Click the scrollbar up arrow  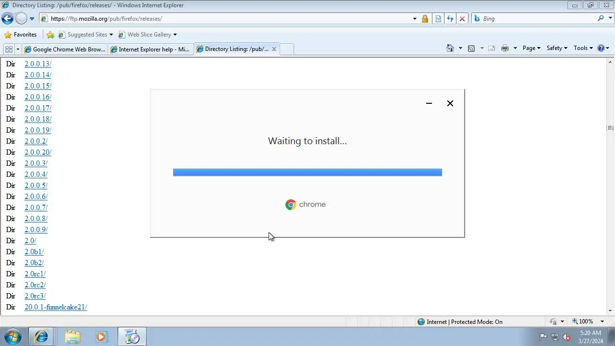click(x=610, y=62)
